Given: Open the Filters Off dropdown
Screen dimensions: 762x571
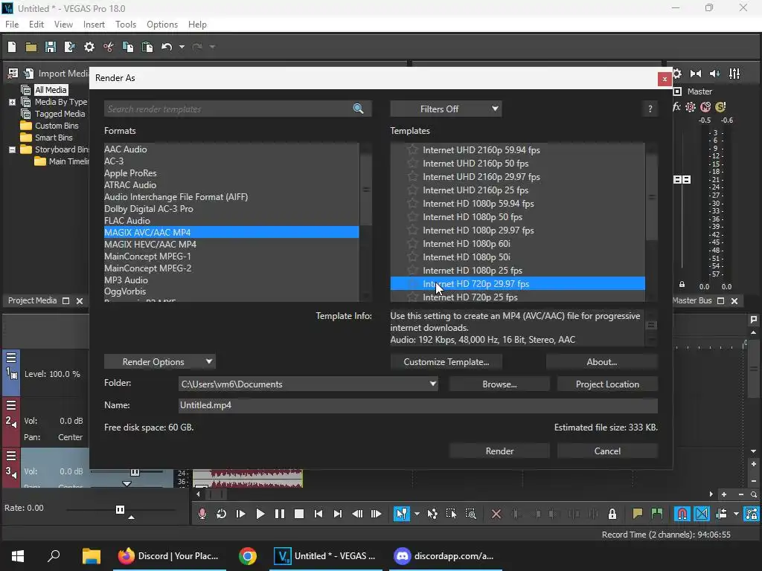Looking at the screenshot, I should tap(446, 109).
